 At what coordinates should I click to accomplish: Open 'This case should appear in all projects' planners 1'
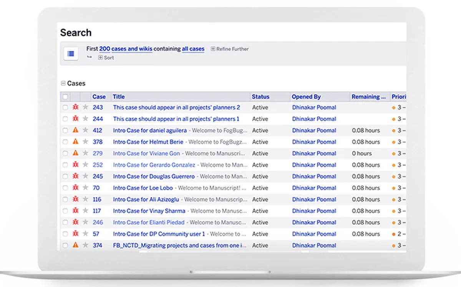pos(176,119)
